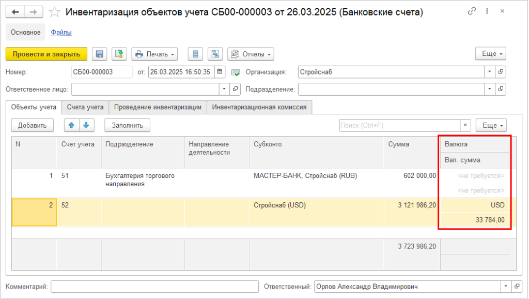Open Организация record with the open-form icon
Viewport: 529px width, 299px height.
(x=501, y=72)
